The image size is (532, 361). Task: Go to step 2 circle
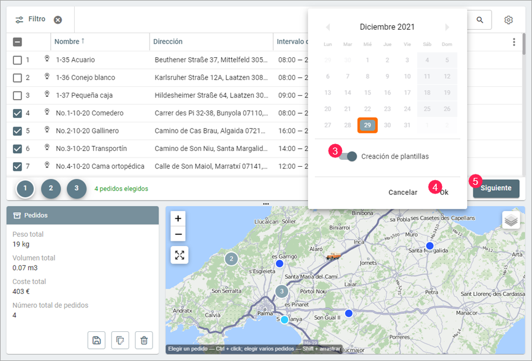coord(51,188)
